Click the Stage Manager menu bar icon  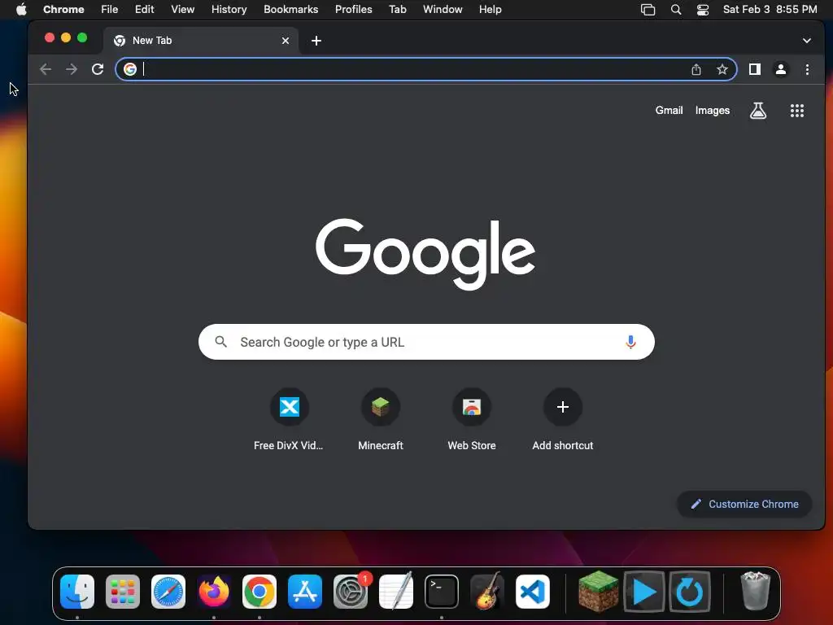click(648, 10)
